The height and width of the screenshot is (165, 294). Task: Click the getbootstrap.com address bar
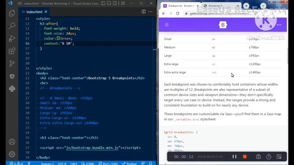tap(220, 13)
